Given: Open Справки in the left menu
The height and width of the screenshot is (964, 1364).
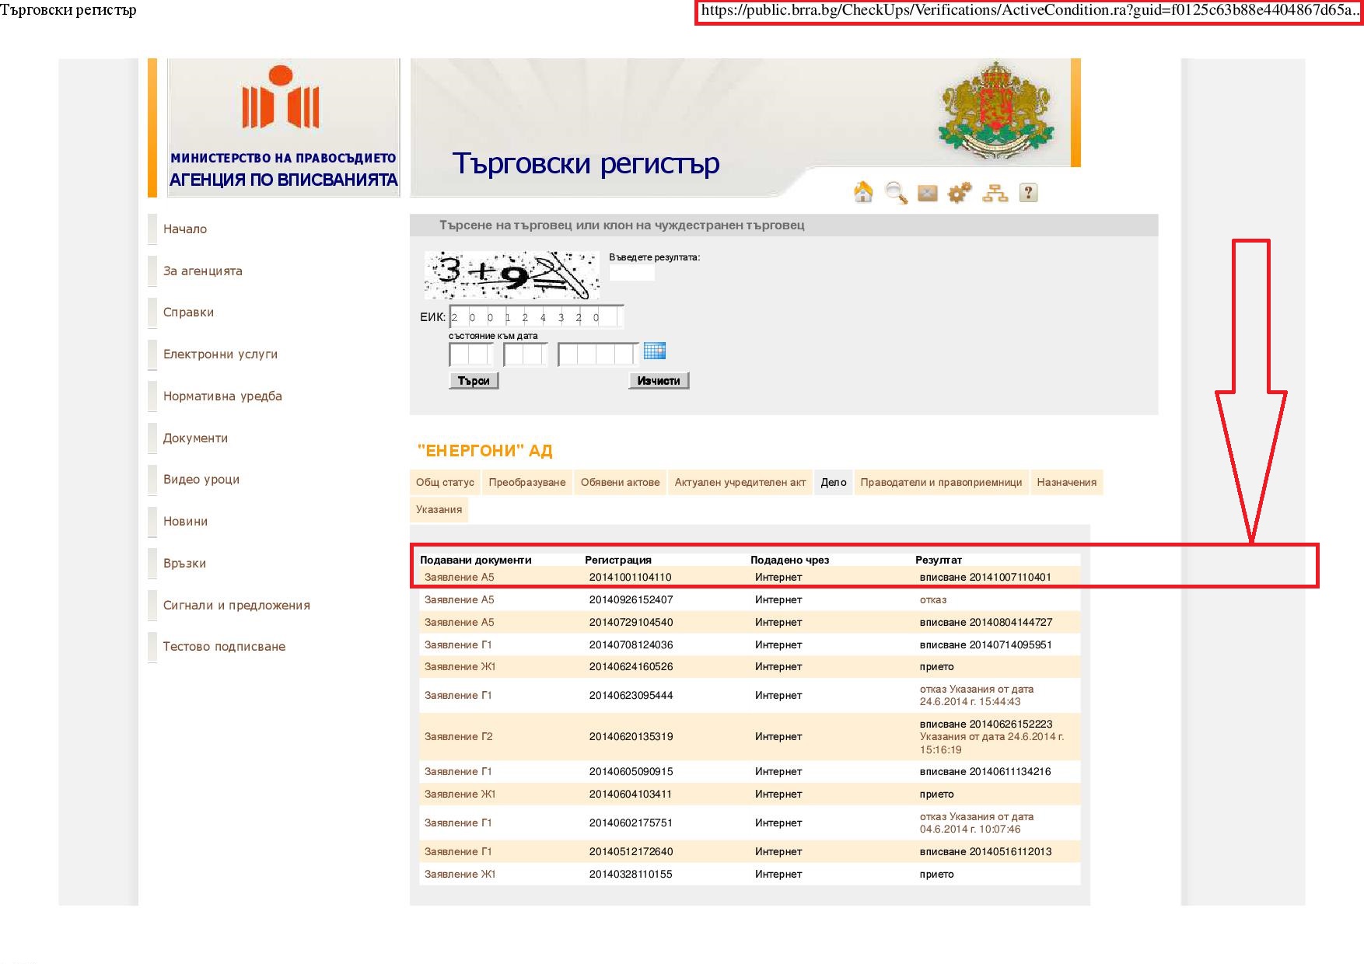Looking at the screenshot, I should pyautogui.click(x=188, y=313).
